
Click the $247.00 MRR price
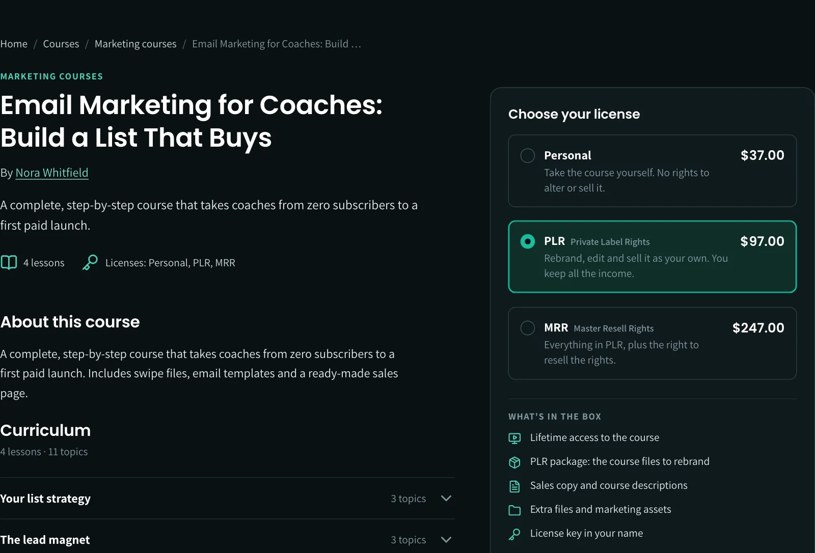point(758,328)
